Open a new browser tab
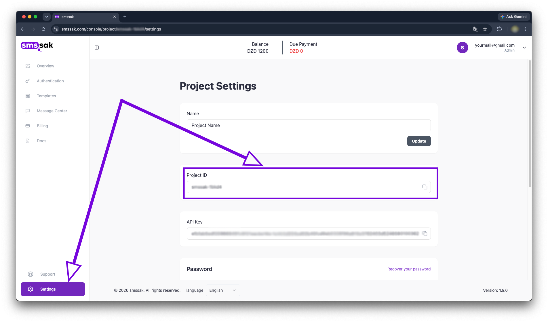The height and width of the screenshot is (322, 548). click(x=125, y=17)
